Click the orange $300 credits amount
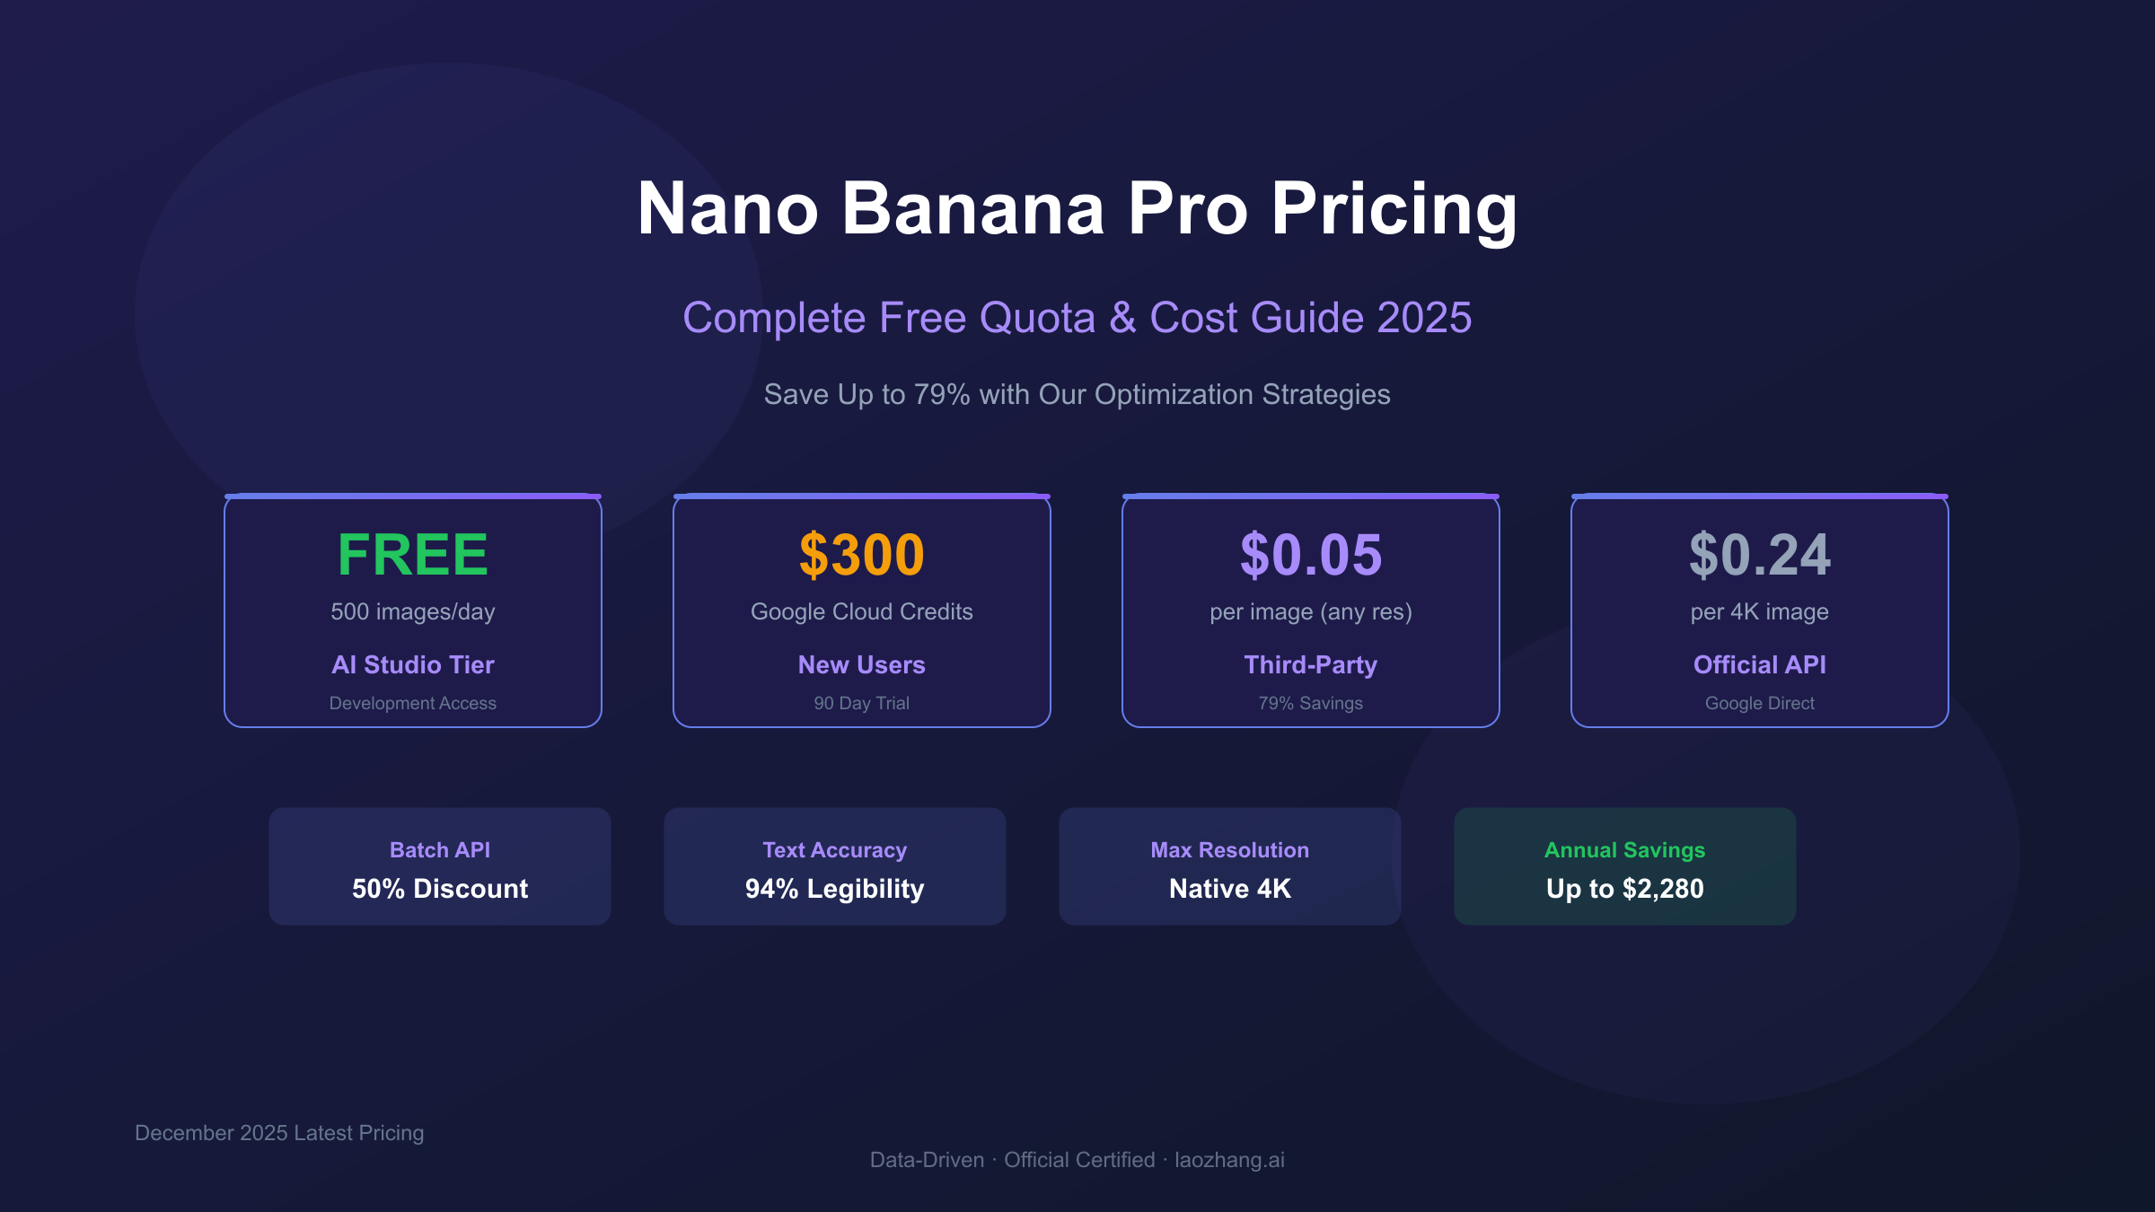This screenshot has height=1212, width=2155. click(861, 554)
